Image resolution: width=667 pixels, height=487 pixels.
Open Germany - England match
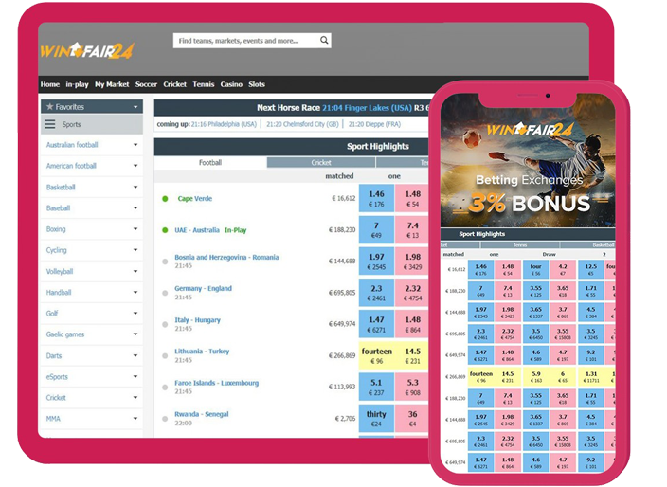point(204,288)
